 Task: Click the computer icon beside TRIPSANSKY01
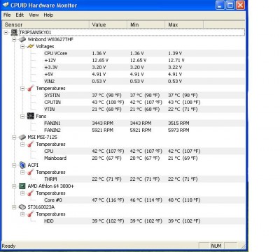point(14,32)
